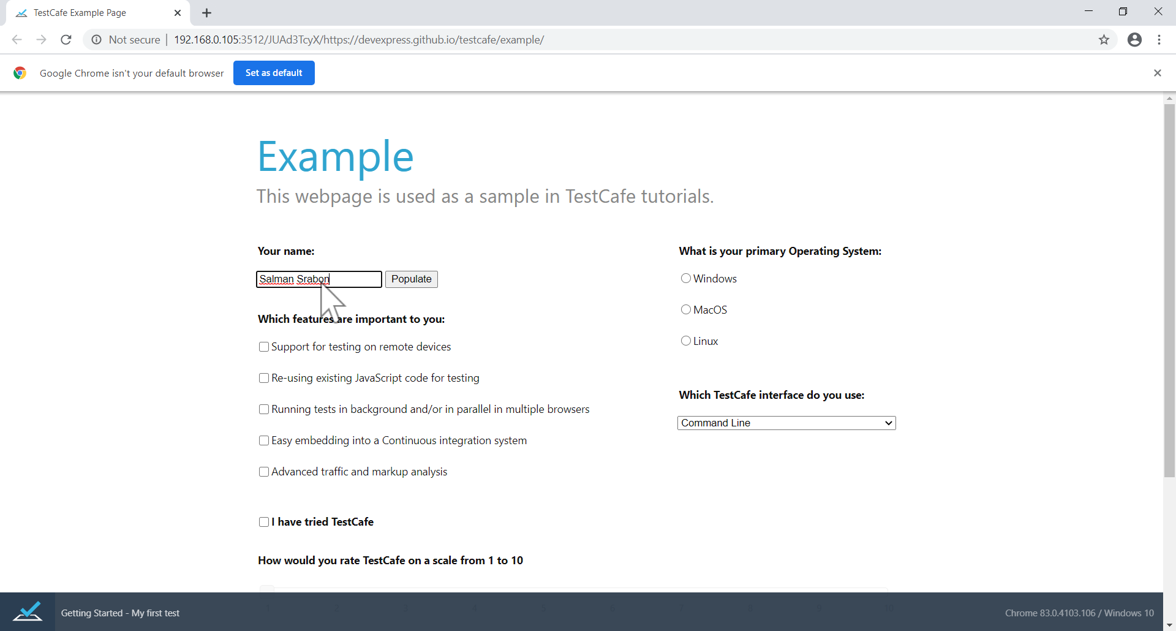This screenshot has height=631, width=1176.
Task: Click the TestCafe logo in the status bar
Action: (x=28, y=611)
